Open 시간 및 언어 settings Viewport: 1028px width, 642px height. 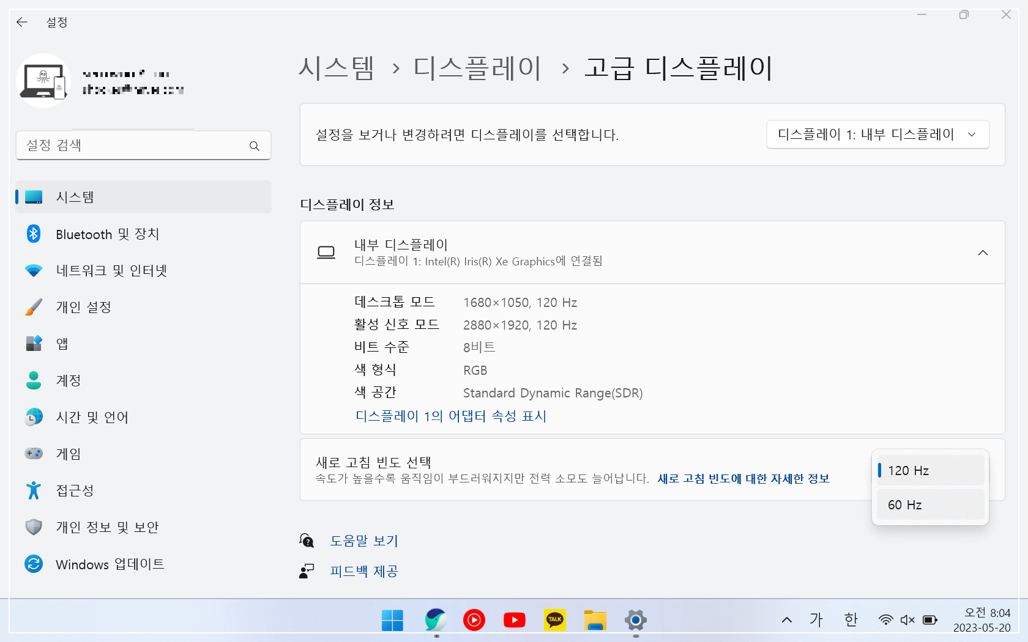(x=143, y=417)
